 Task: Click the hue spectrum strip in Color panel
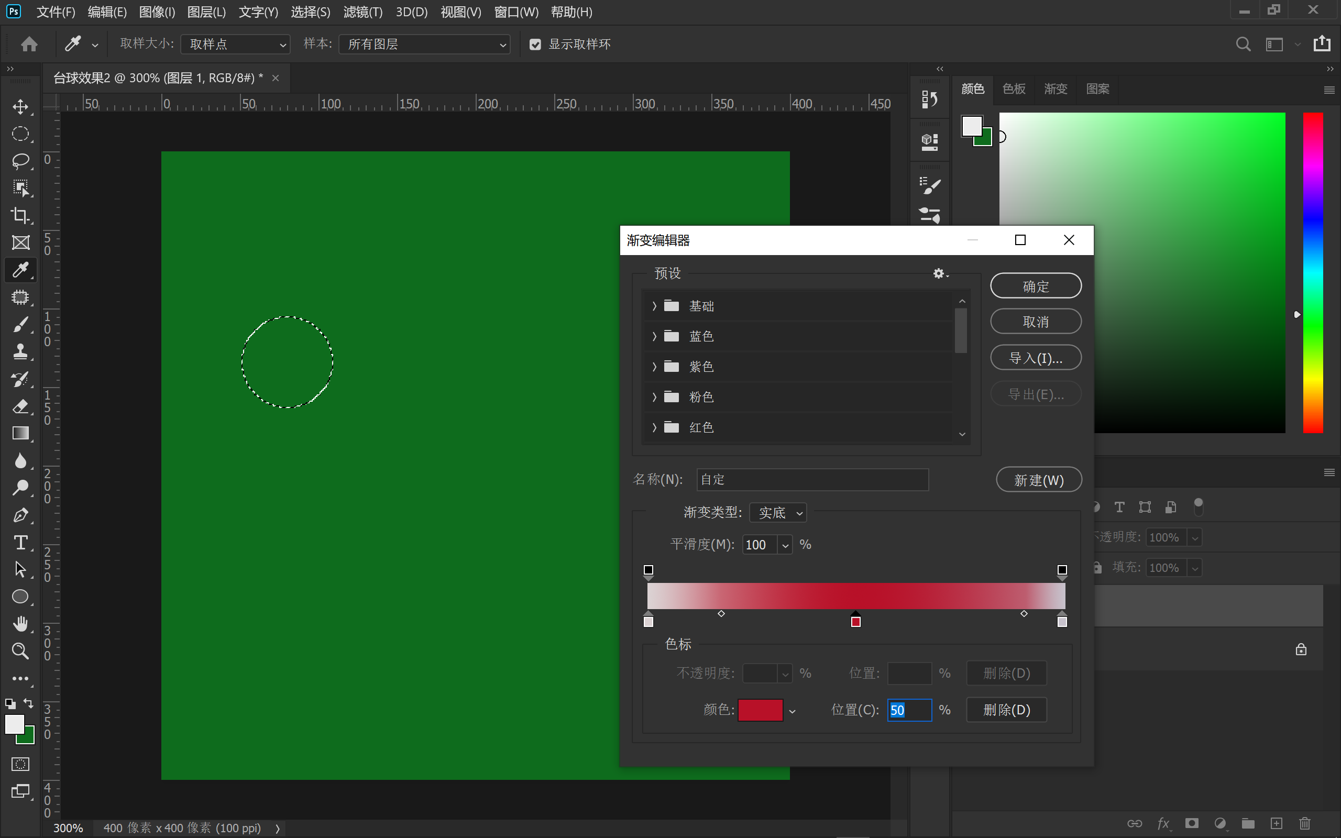coord(1313,273)
